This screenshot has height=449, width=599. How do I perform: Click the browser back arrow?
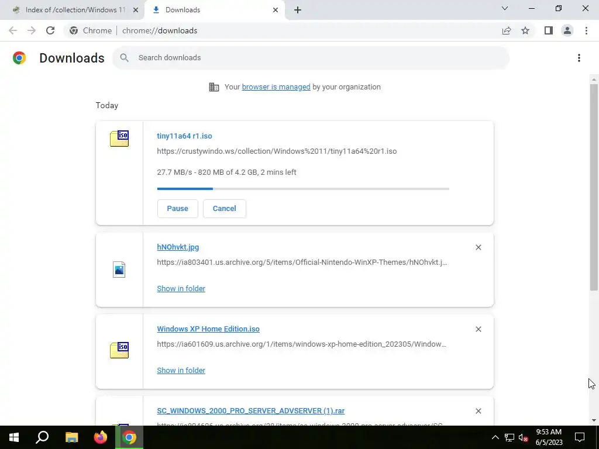(x=13, y=30)
